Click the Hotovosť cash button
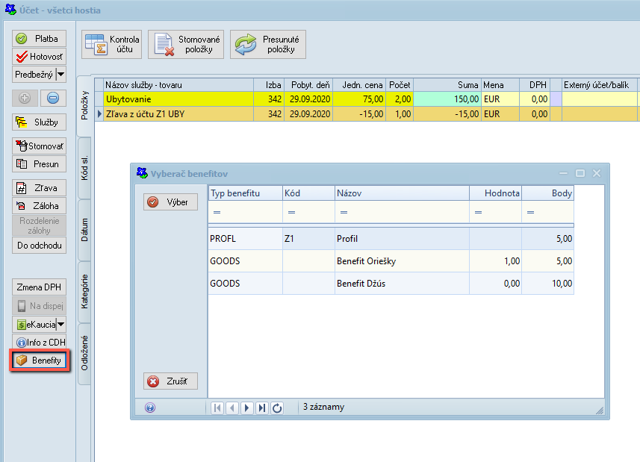Image resolution: width=640 pixels, height=462 pixels. 39,56
